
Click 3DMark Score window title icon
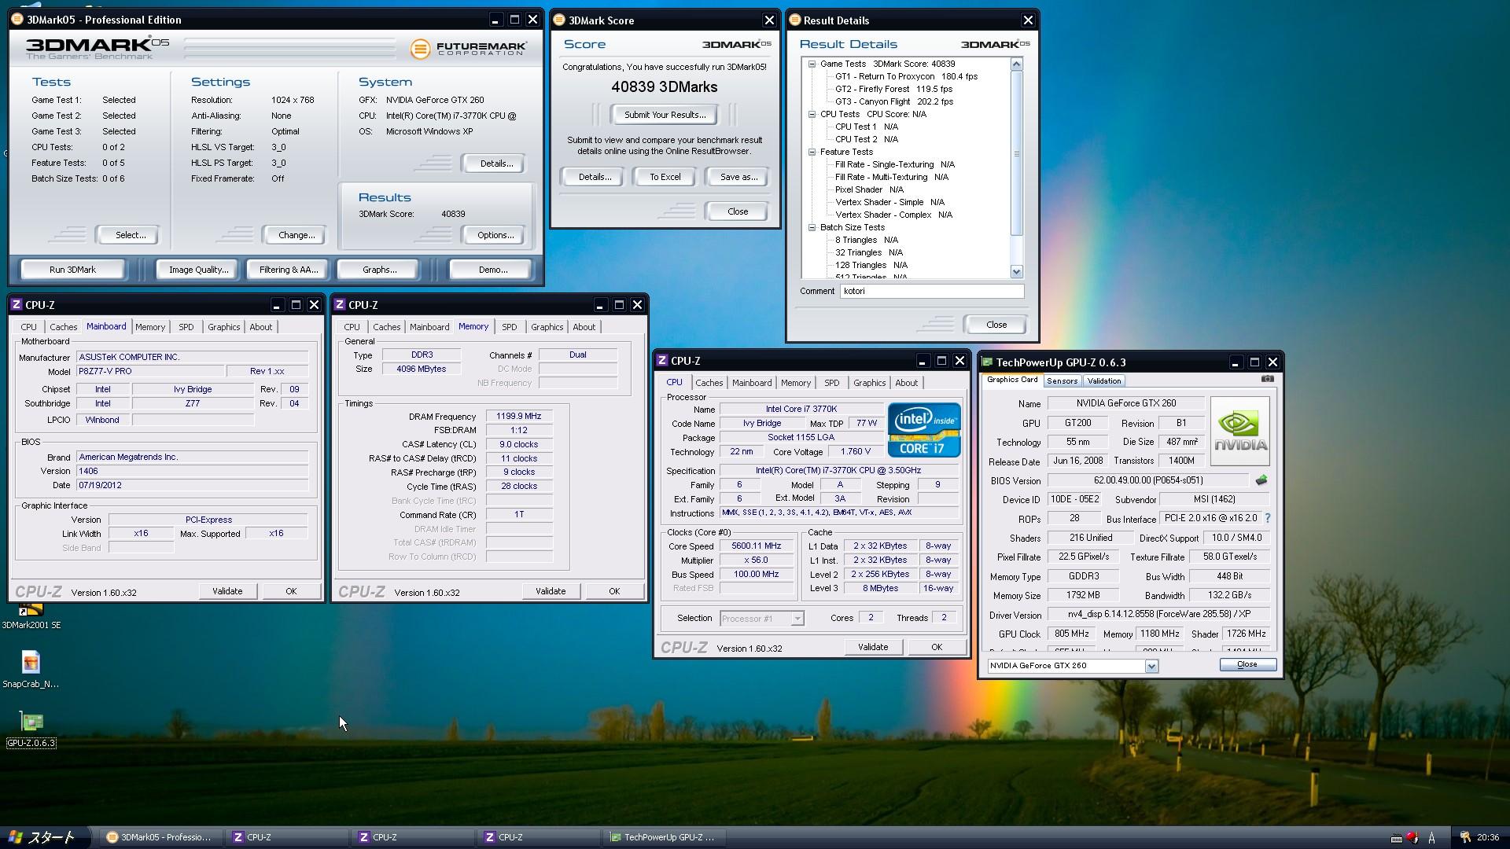coord(559,20)
